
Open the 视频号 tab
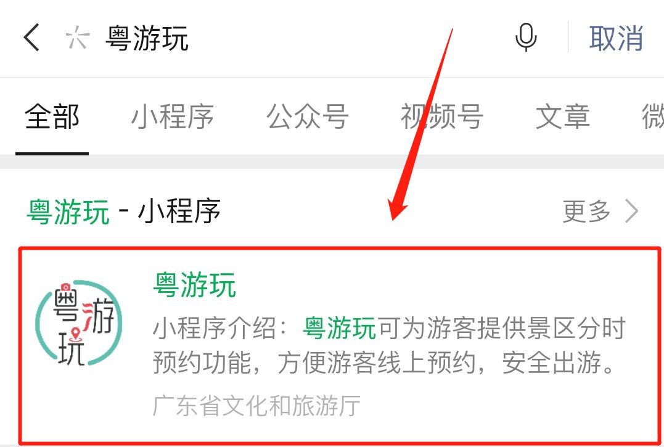pyautogui.click(x=441, y=117)
